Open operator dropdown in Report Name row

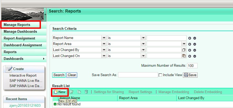[x=143, y=38]
